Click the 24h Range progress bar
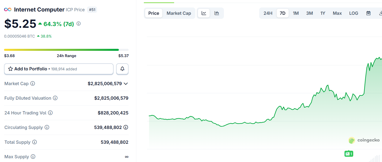Image resolution: width=382 pixels, height=162 pixels. (x=66, y=50)
